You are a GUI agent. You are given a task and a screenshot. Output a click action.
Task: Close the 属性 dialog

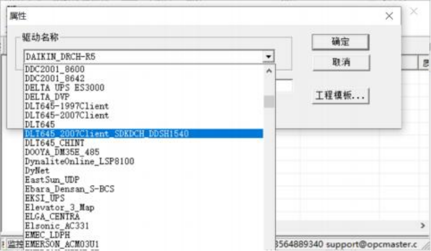tap(389, 16)
